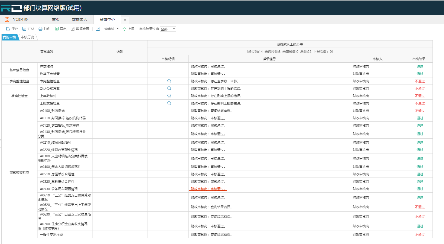The image size is (444, 244).
Task: Expand the 一键审核 dropdown arrow
Action: [118, 29]
